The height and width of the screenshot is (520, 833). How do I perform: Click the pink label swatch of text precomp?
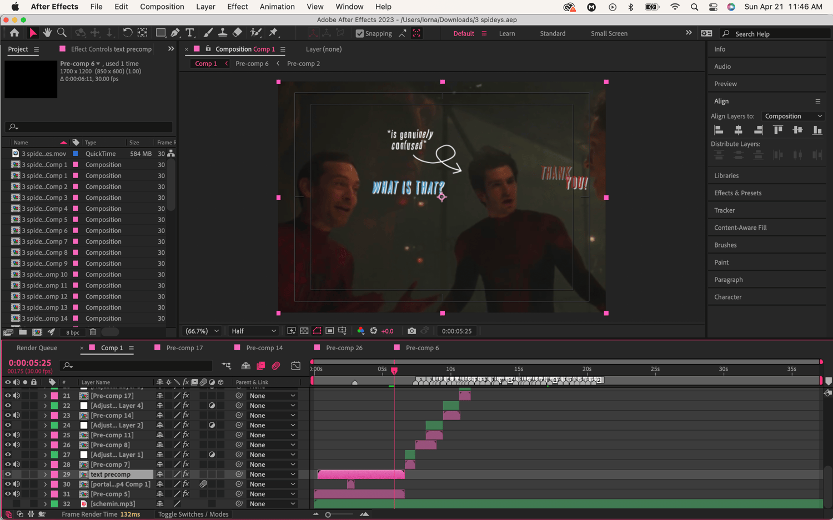[54, 474]
